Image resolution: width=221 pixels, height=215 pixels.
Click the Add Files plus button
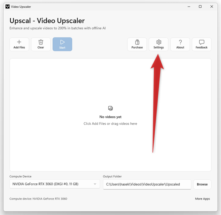point(19,45)
